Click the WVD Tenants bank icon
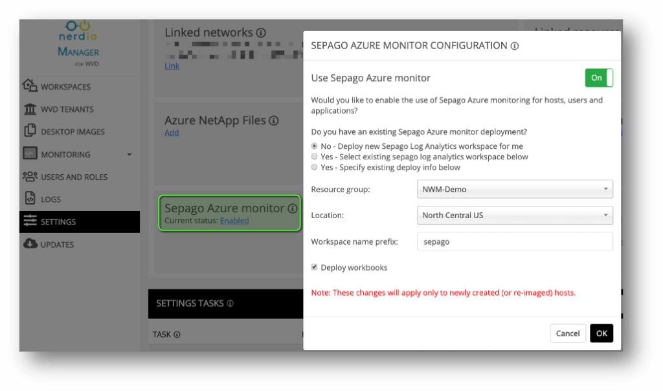Screen dimensions: 663x391 tap(30, 109)
